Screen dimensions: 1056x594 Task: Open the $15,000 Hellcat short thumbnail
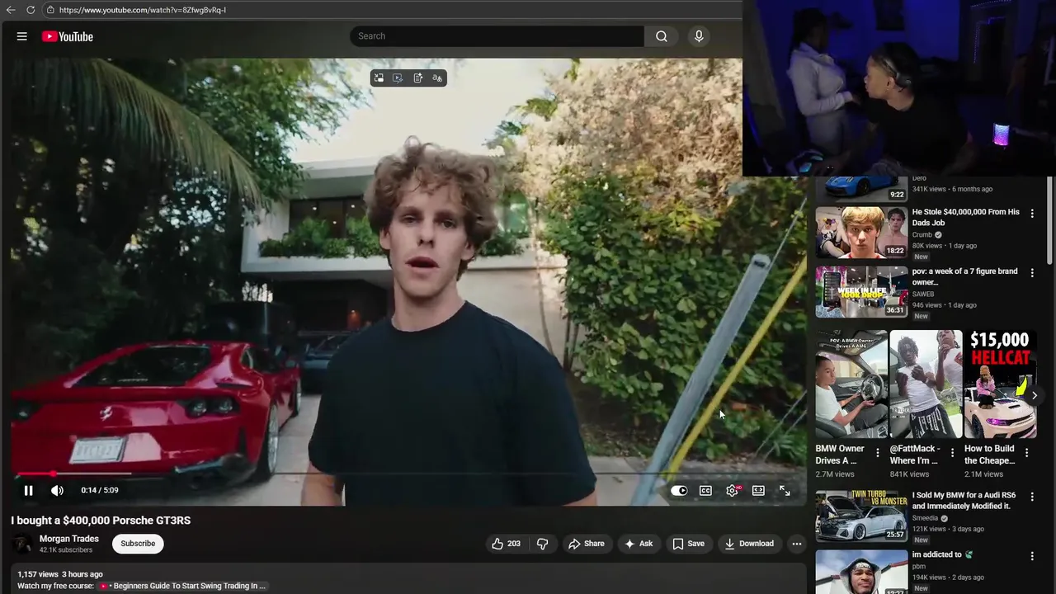pos(1000,384)
